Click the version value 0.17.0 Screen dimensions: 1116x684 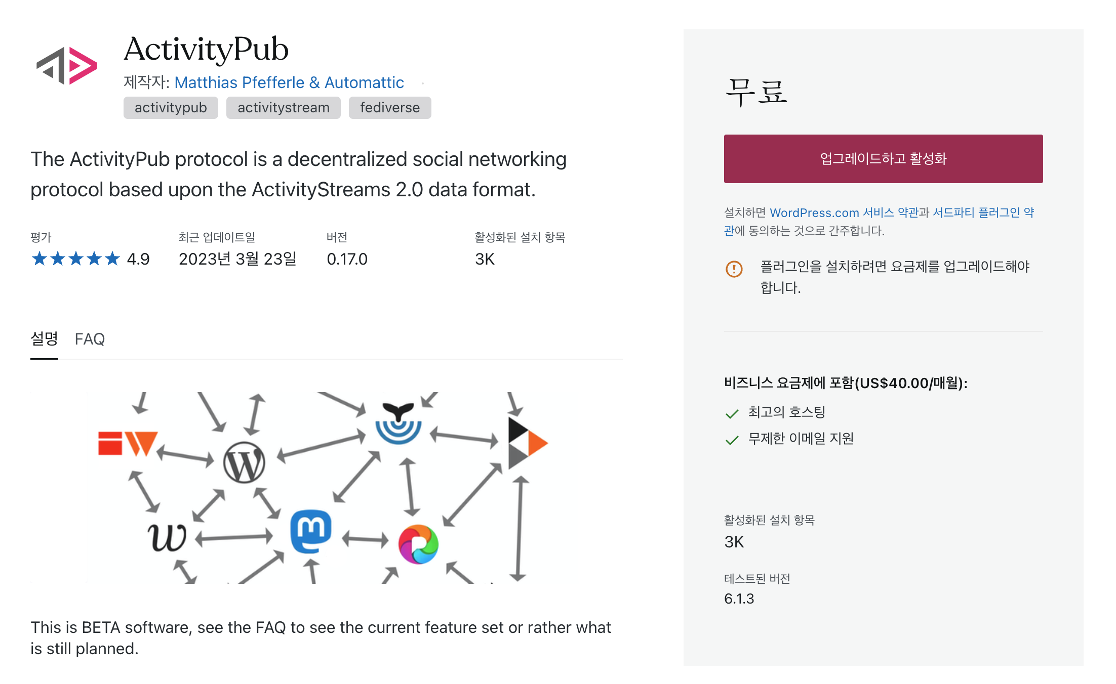347,259
